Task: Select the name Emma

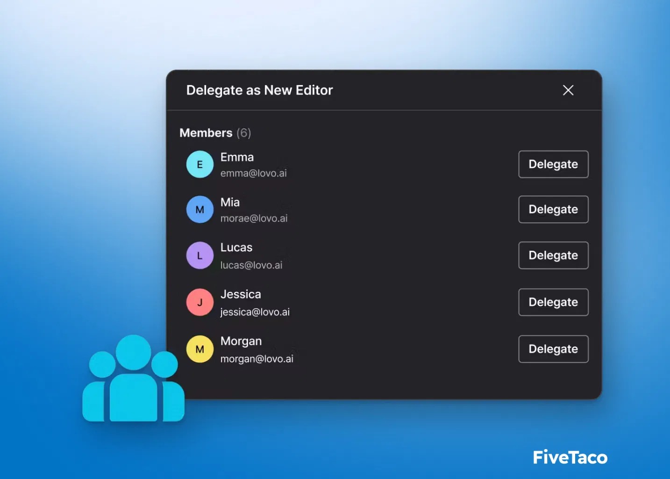Action: (237, 157)
